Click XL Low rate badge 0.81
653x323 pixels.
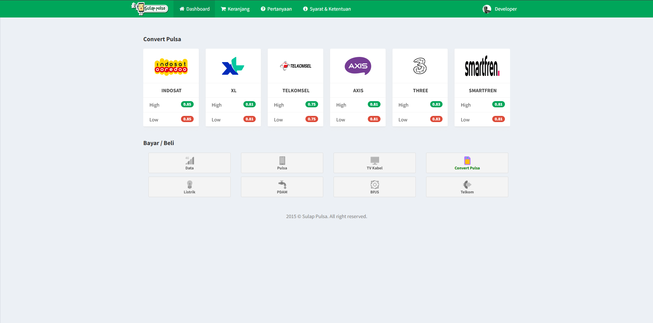click(250, 119)
